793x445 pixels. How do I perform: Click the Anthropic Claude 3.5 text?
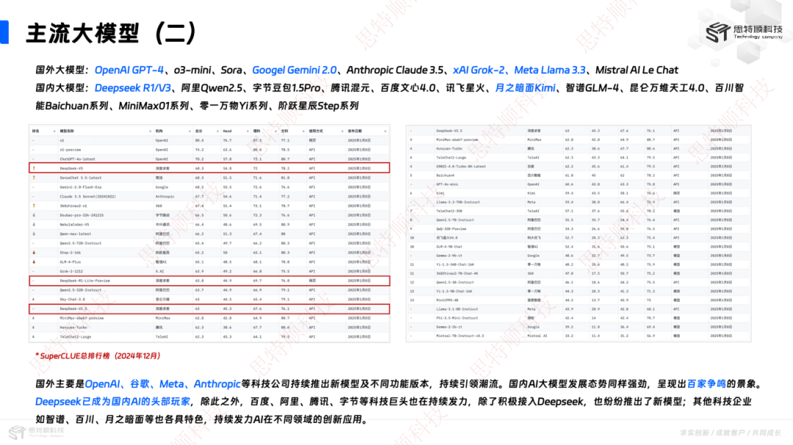[395, 70]
